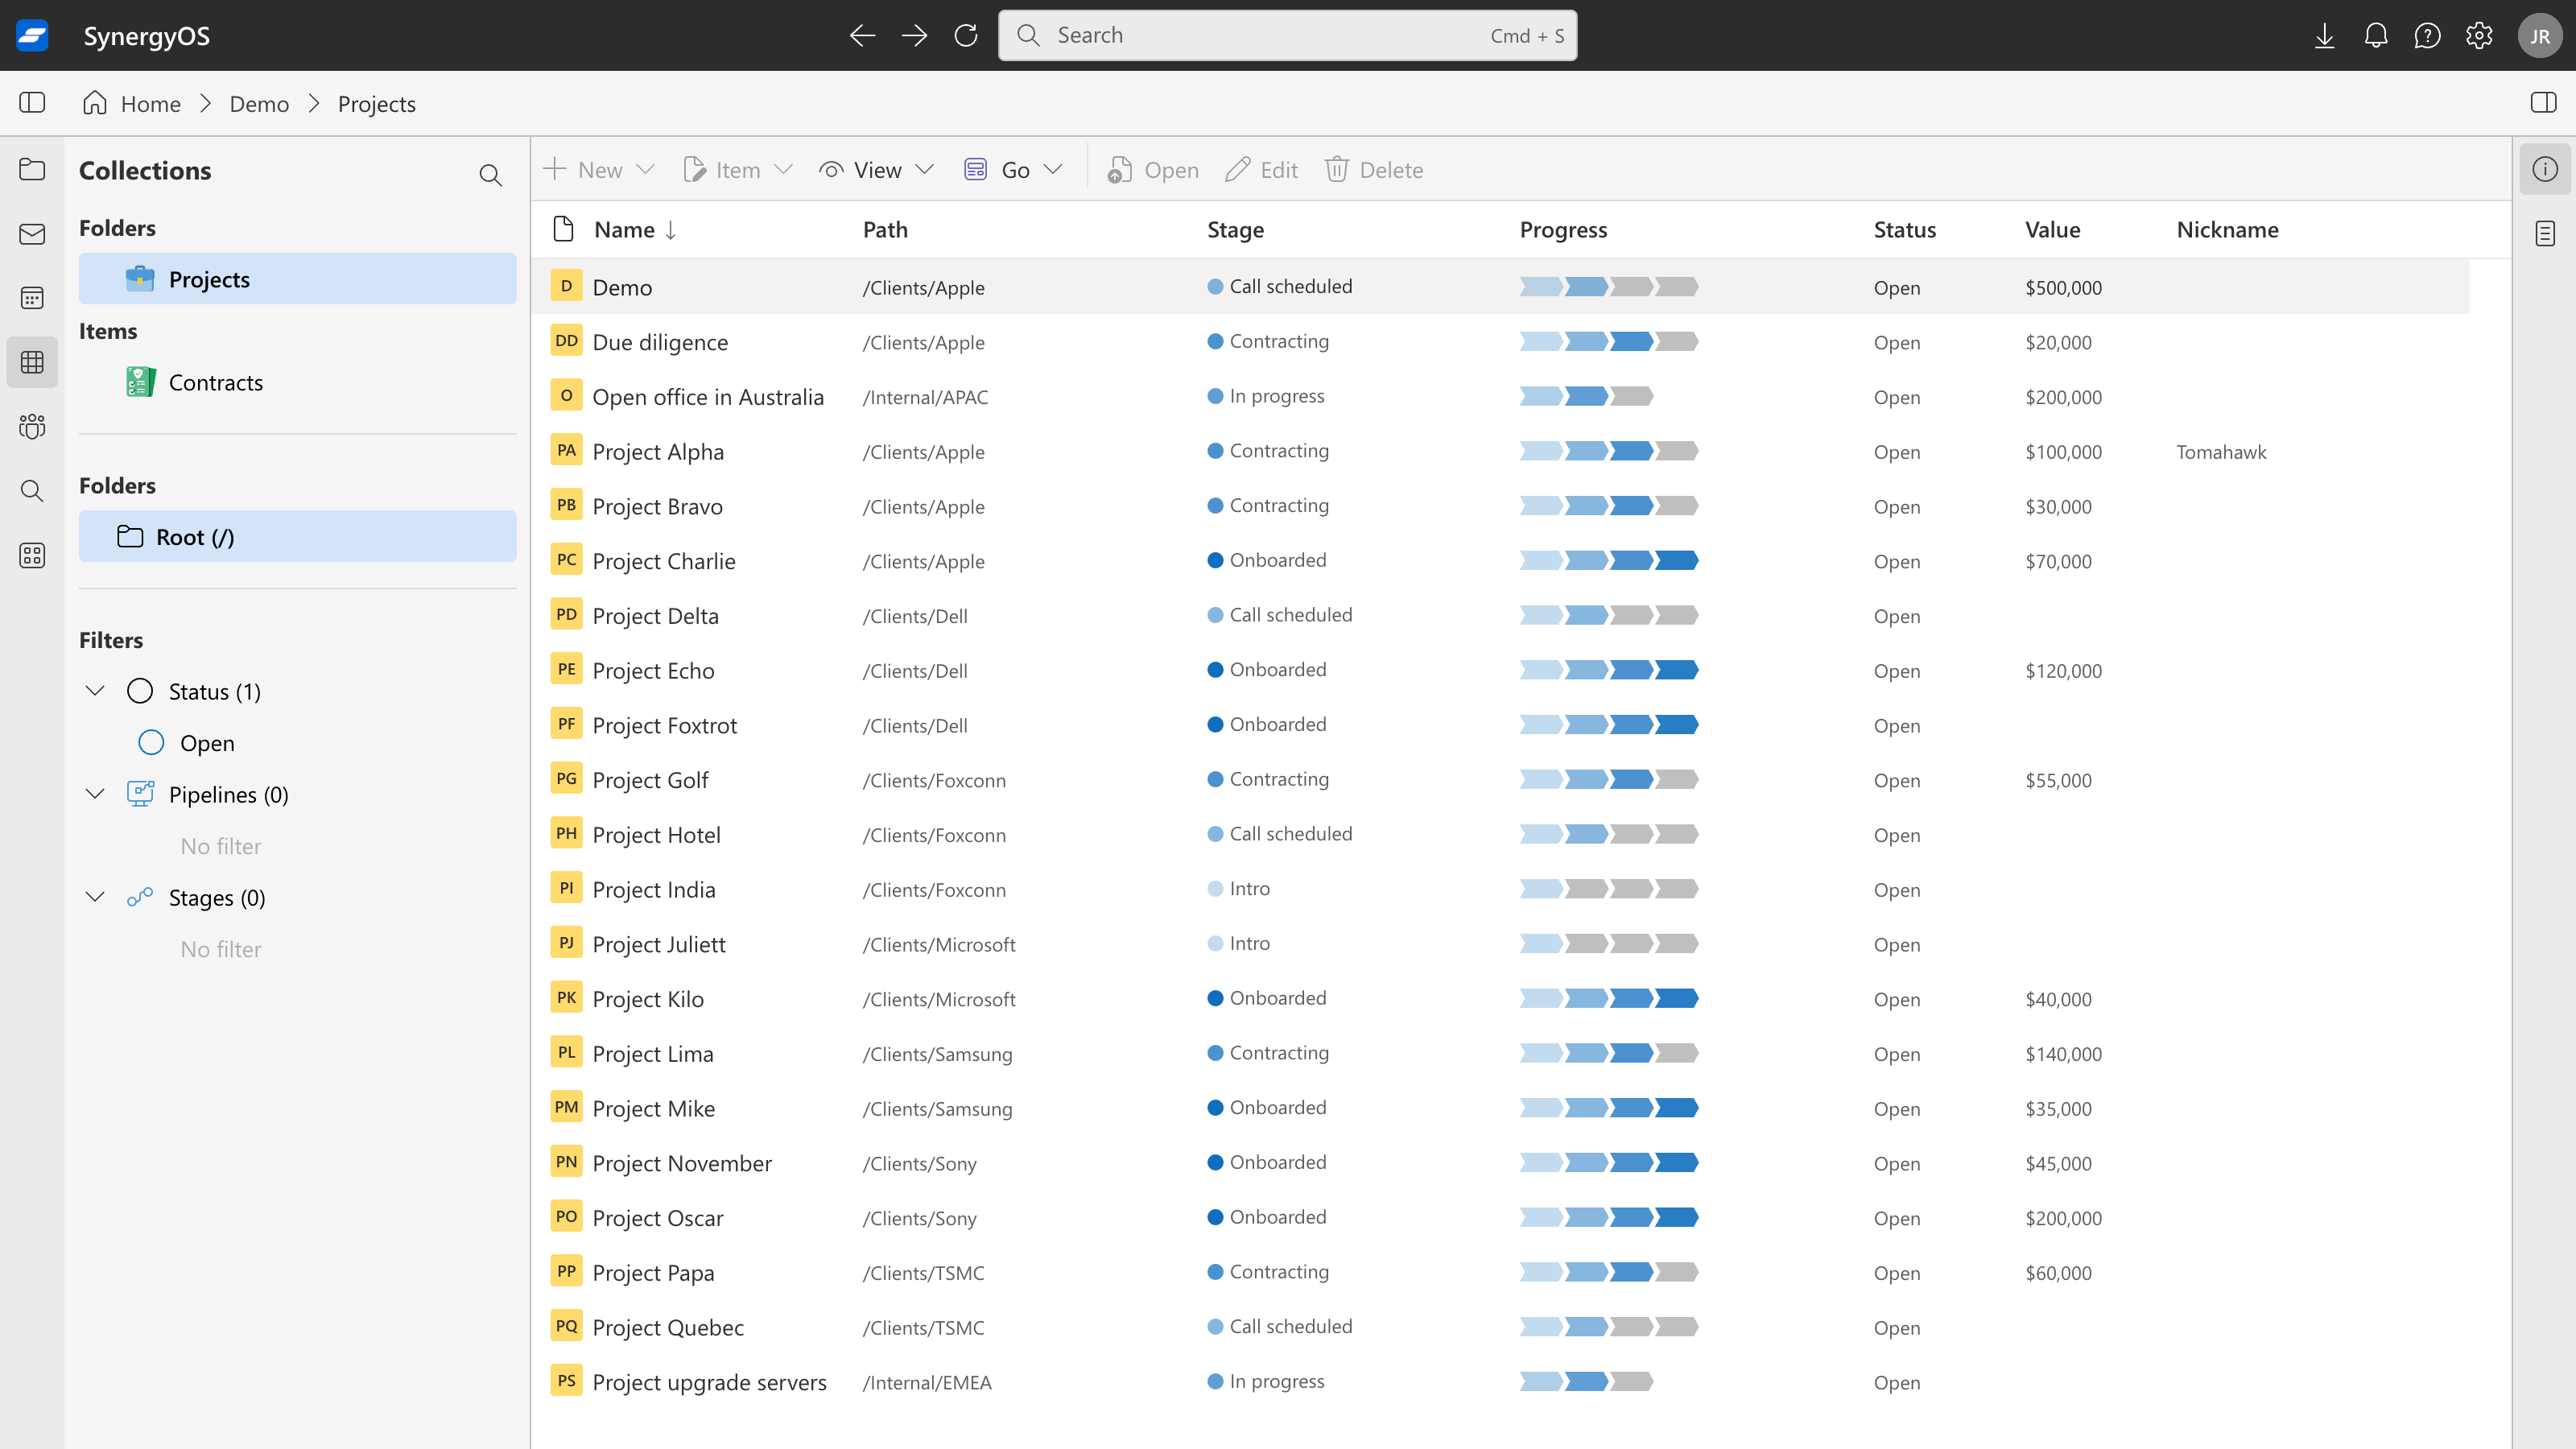Click the Progress column header
The width and height of the screenshot is (2576, 1449).
coord(1563,230)
